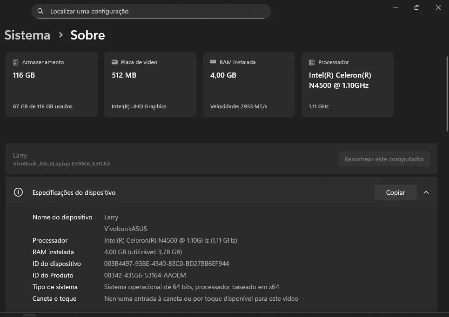Click the vertical scrollbar on the right edge
This screenshot has height=317, width=449.
447,94
